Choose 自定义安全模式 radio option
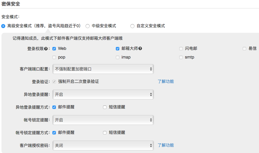The height and width of the screenshot is (153, 259). pos(132,26)
